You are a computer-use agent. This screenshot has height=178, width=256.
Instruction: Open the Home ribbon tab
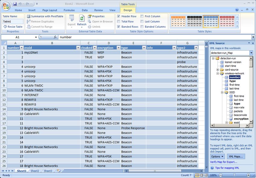pyautogui.click(x=18, y=10)
